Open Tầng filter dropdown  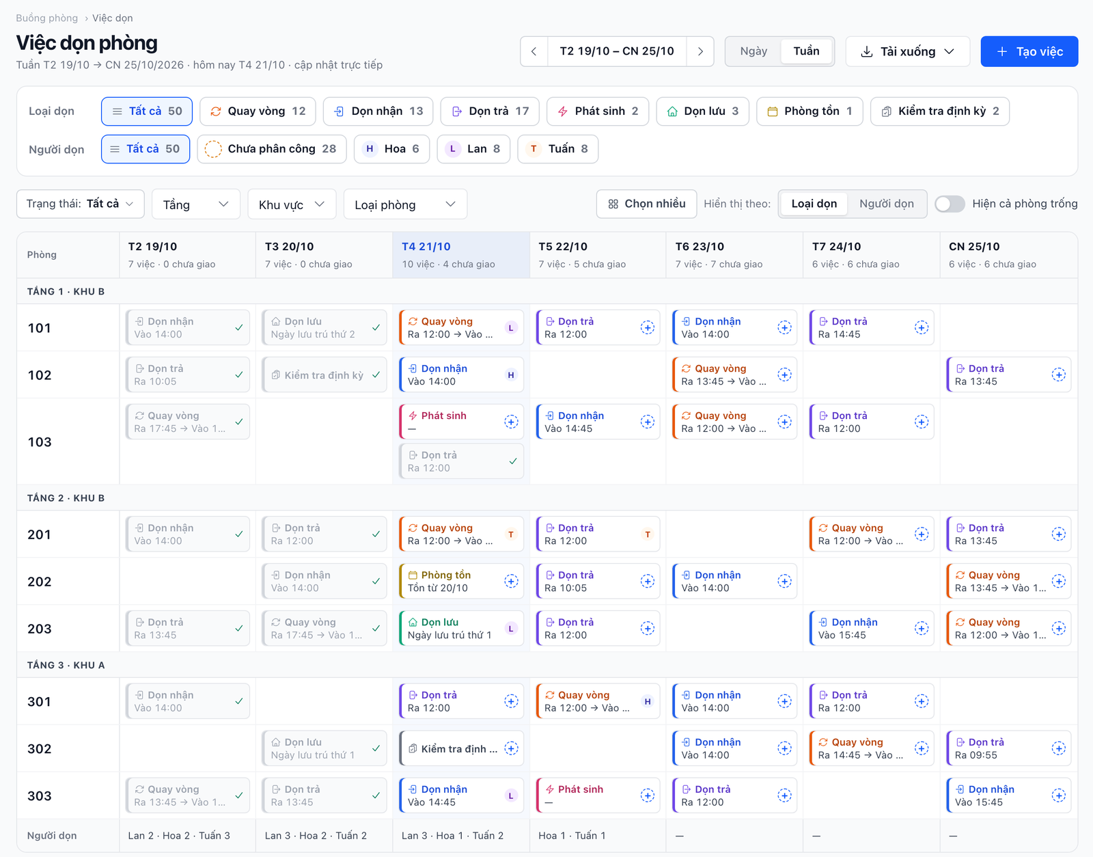(196, 204)
